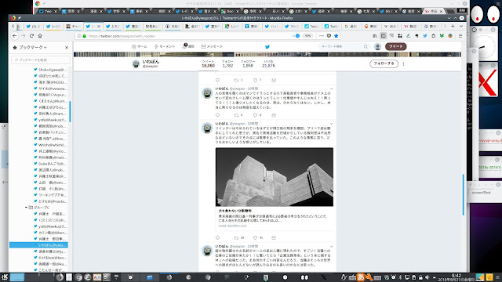Send building photo tweet via direct message icon
The image size is (502, 282).
coord(274,238)
